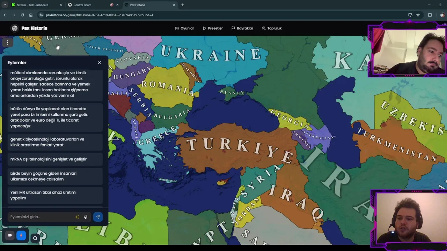Screen dimensions: 447x251
Task: Select the 'TL ile ticaret yapacağız' action
Action: [x=55, y=117]
